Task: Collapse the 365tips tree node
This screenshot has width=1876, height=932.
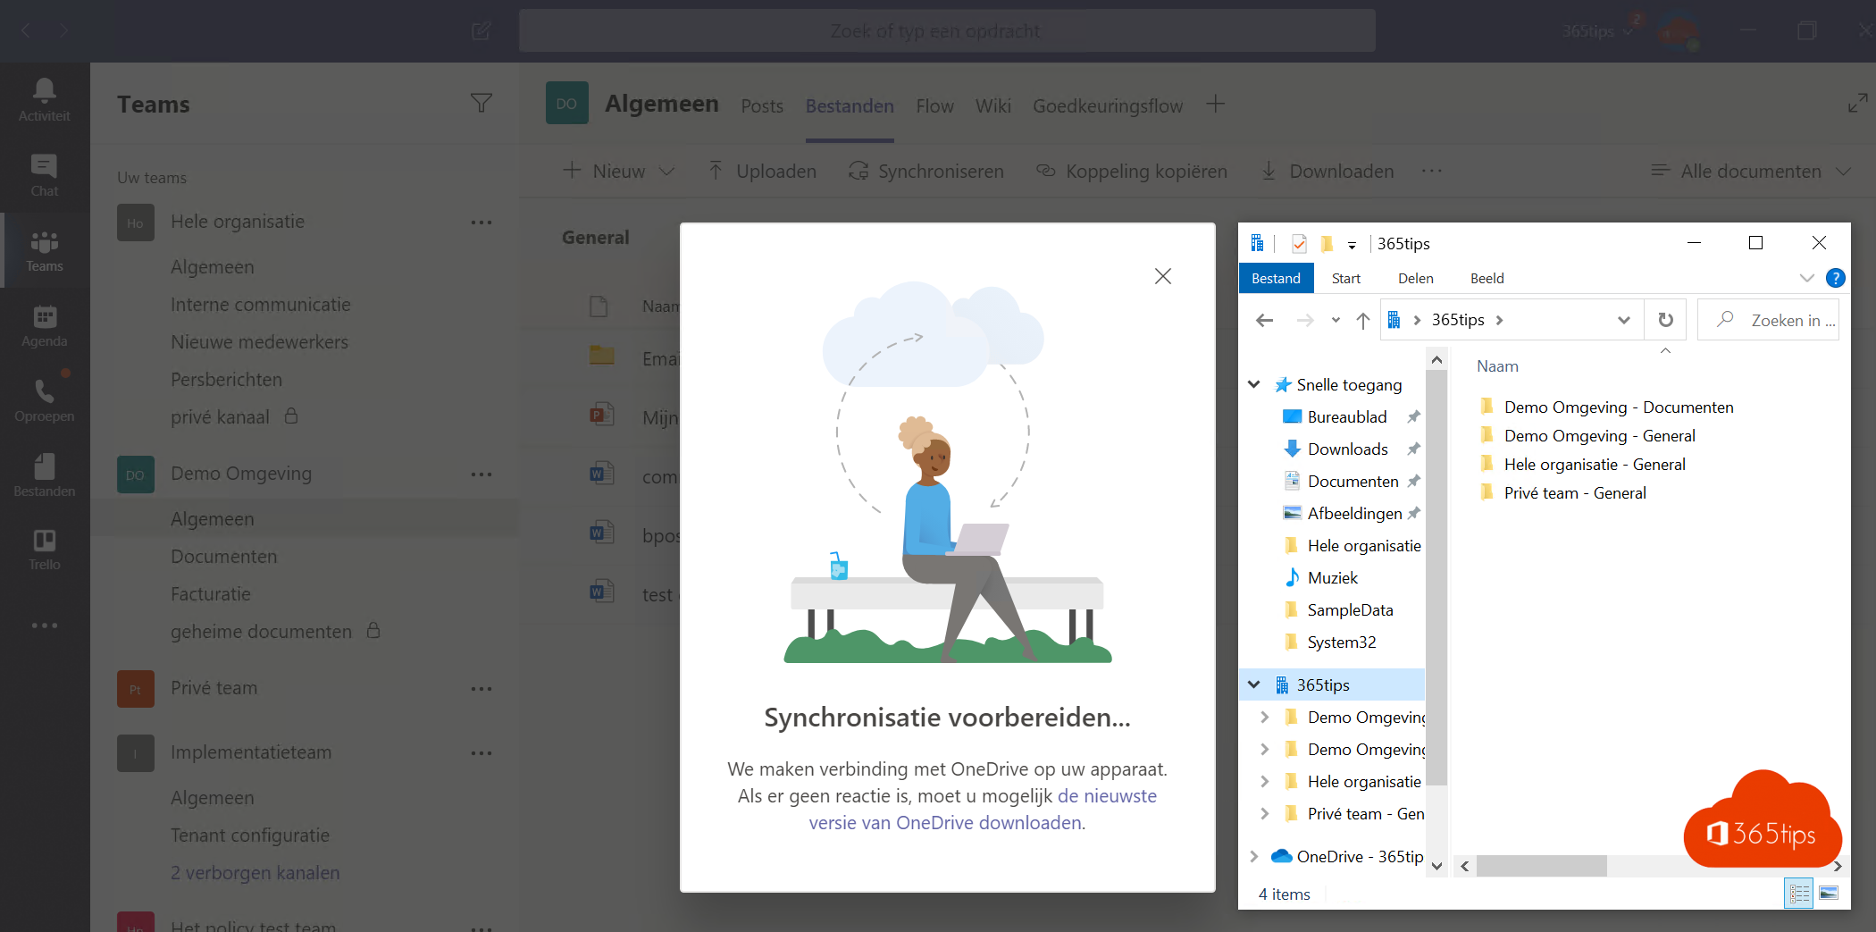Action: pos(1254,684)
